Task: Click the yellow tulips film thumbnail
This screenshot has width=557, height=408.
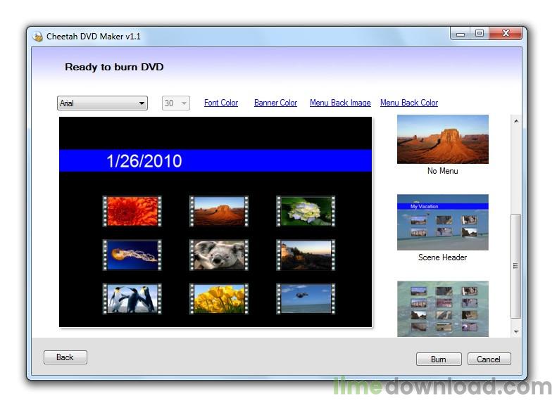Action: 219,299
